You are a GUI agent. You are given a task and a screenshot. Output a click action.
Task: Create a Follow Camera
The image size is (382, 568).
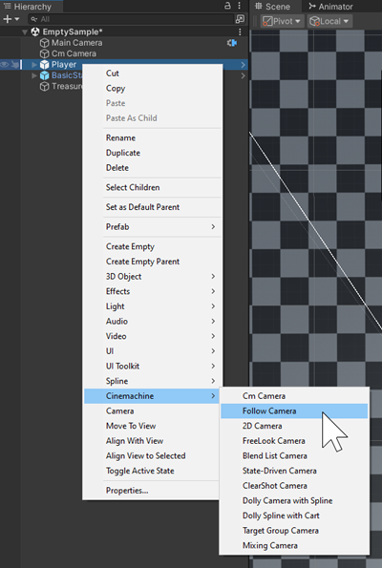pyautogui.click(x=294, y=411)
